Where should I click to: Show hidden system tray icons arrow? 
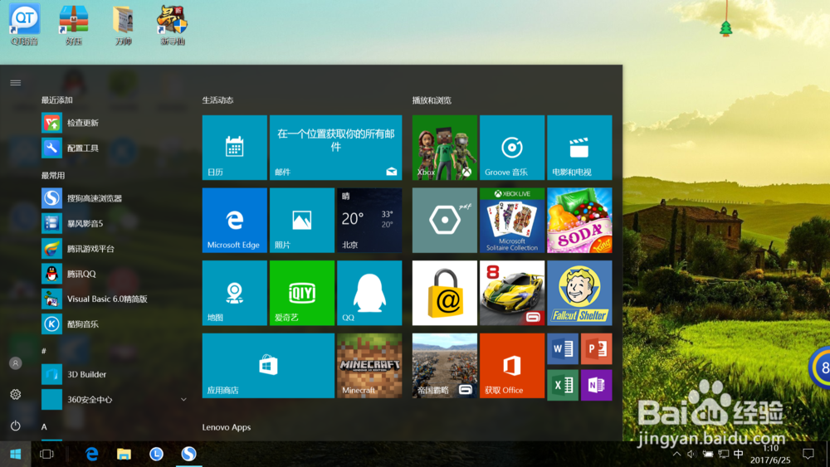(x=676, y=454)
